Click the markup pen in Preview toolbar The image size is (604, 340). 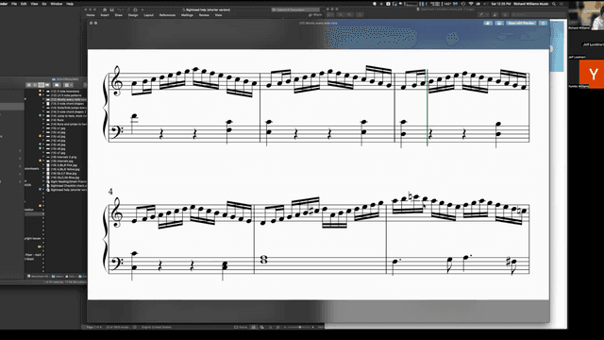(x=481, y=15)
